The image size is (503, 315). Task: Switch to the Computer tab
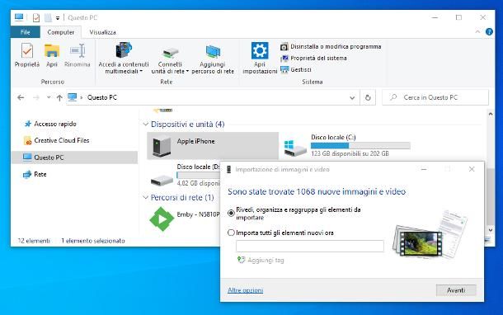point(61,32)
